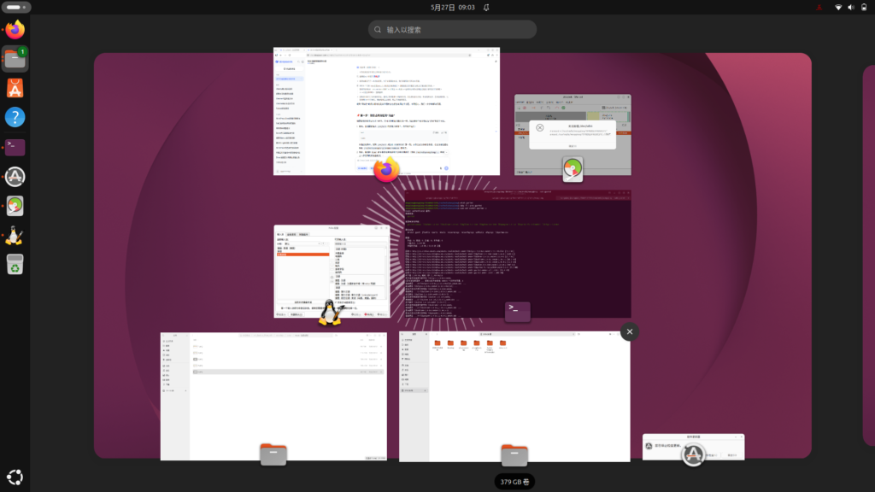Select the Fcitx configuration window thumbnail
The width and height of the screenshot is (875, 492).
pyautogui.click(x=332, y=271)
